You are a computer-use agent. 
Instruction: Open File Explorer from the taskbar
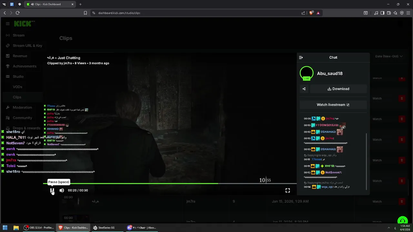tap(16, 228)
